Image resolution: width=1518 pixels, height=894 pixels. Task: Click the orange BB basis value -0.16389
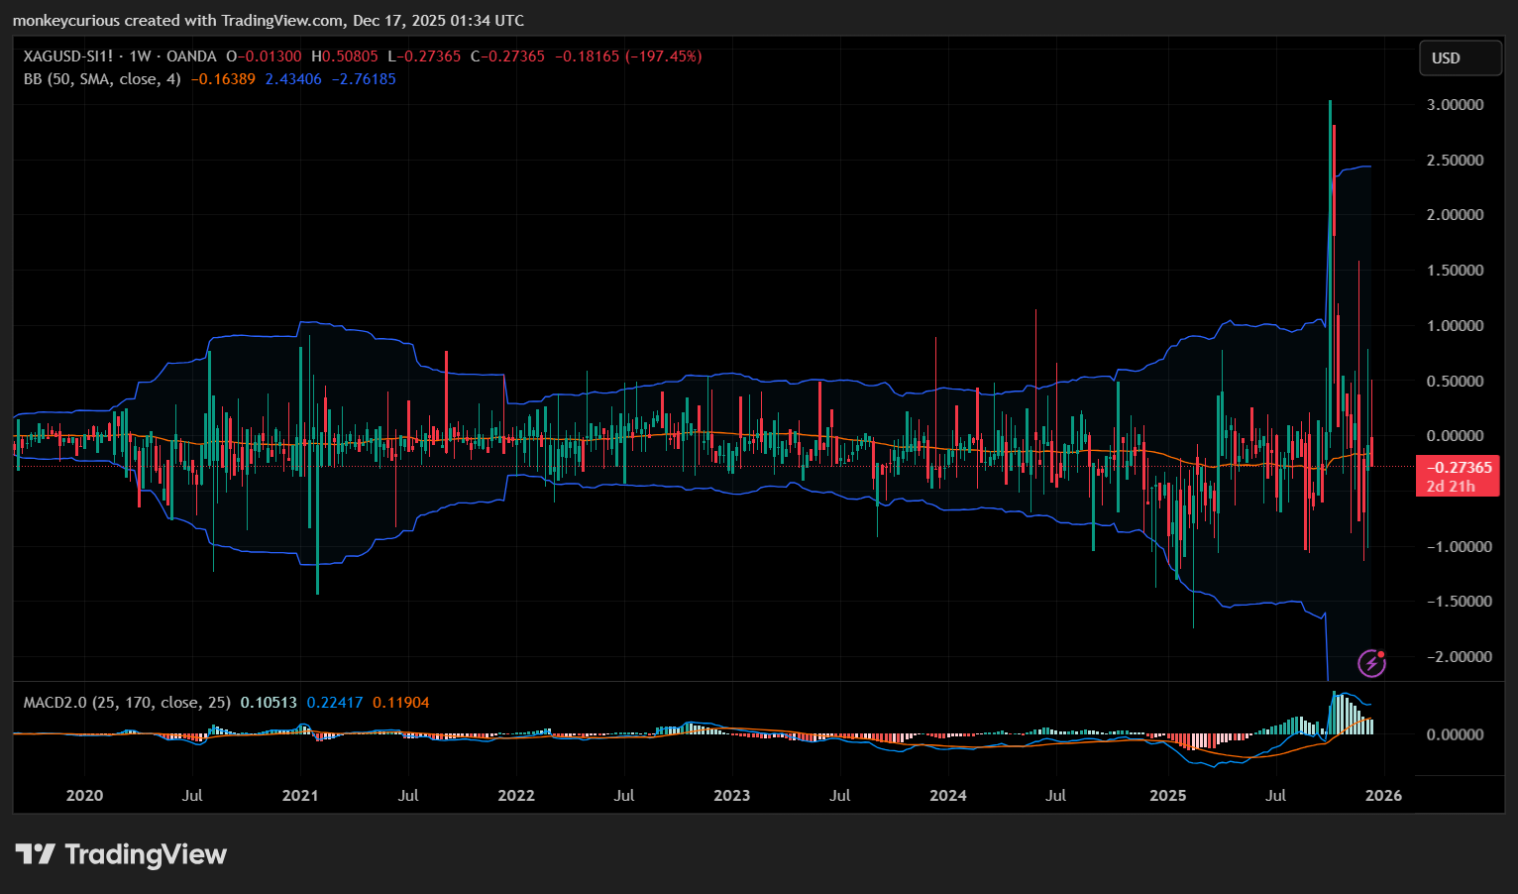(223, 79)
